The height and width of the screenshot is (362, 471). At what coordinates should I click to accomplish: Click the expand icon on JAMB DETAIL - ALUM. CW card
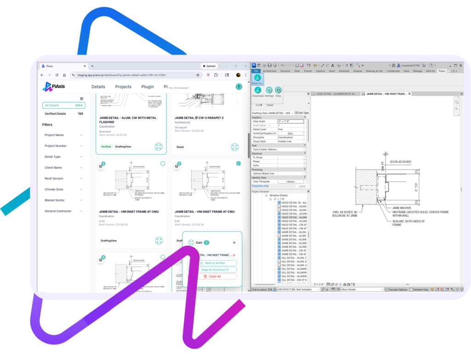[158, 146]
